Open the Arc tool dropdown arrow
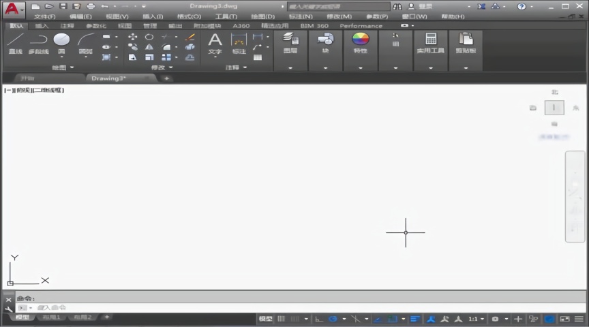589x327 pixels. click(86, 57)
